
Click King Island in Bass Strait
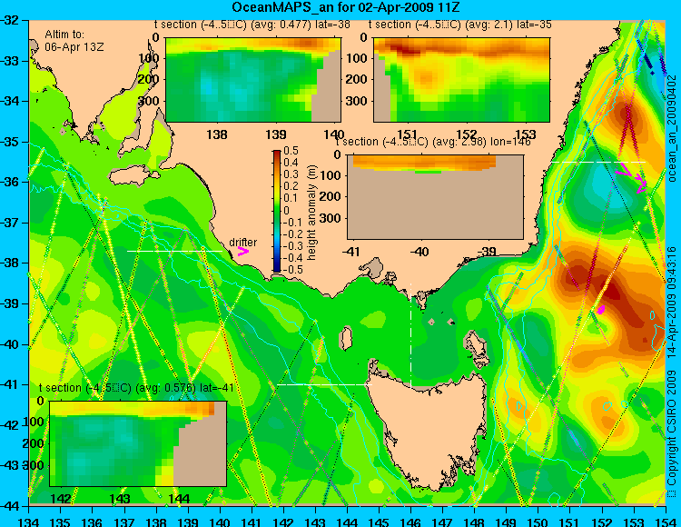(x=345, y=338)
